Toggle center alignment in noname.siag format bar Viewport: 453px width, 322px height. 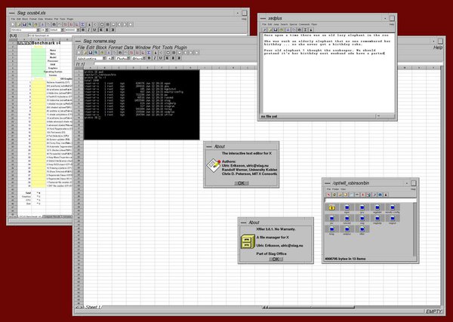click(x=174, y=58)
